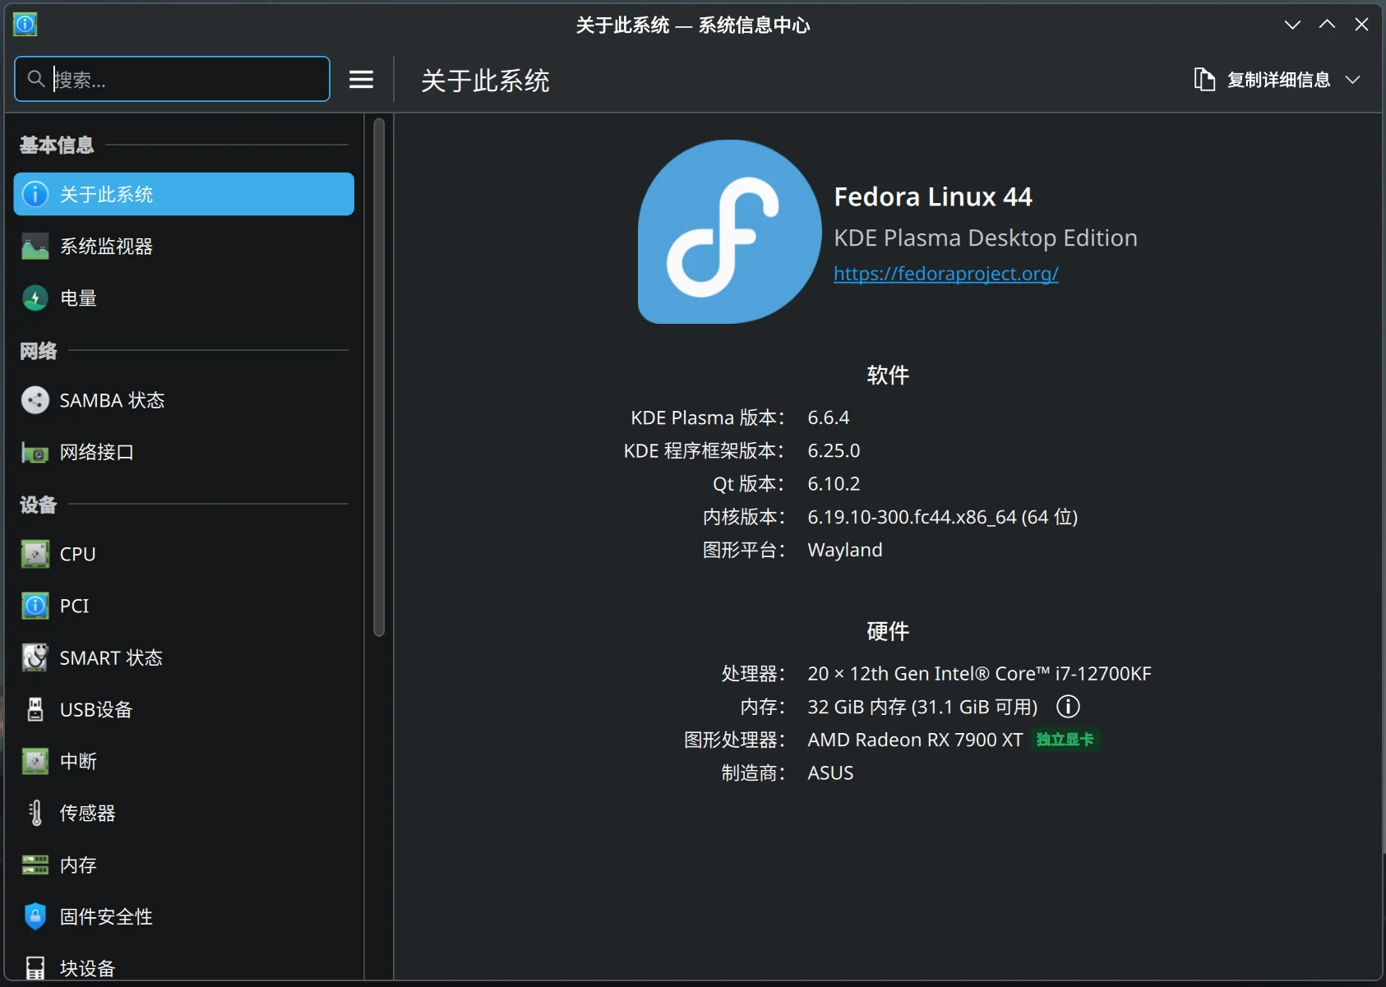Click the 中断 chip icon
Screen dimensions: 1386x987
point(35,761)
